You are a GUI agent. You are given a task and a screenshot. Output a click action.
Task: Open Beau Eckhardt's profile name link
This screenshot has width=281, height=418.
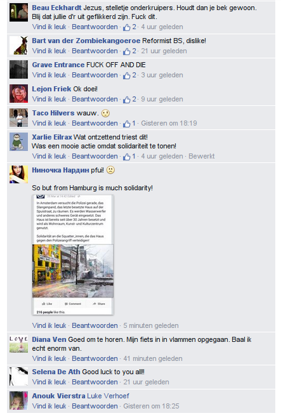tap(56, 8)
